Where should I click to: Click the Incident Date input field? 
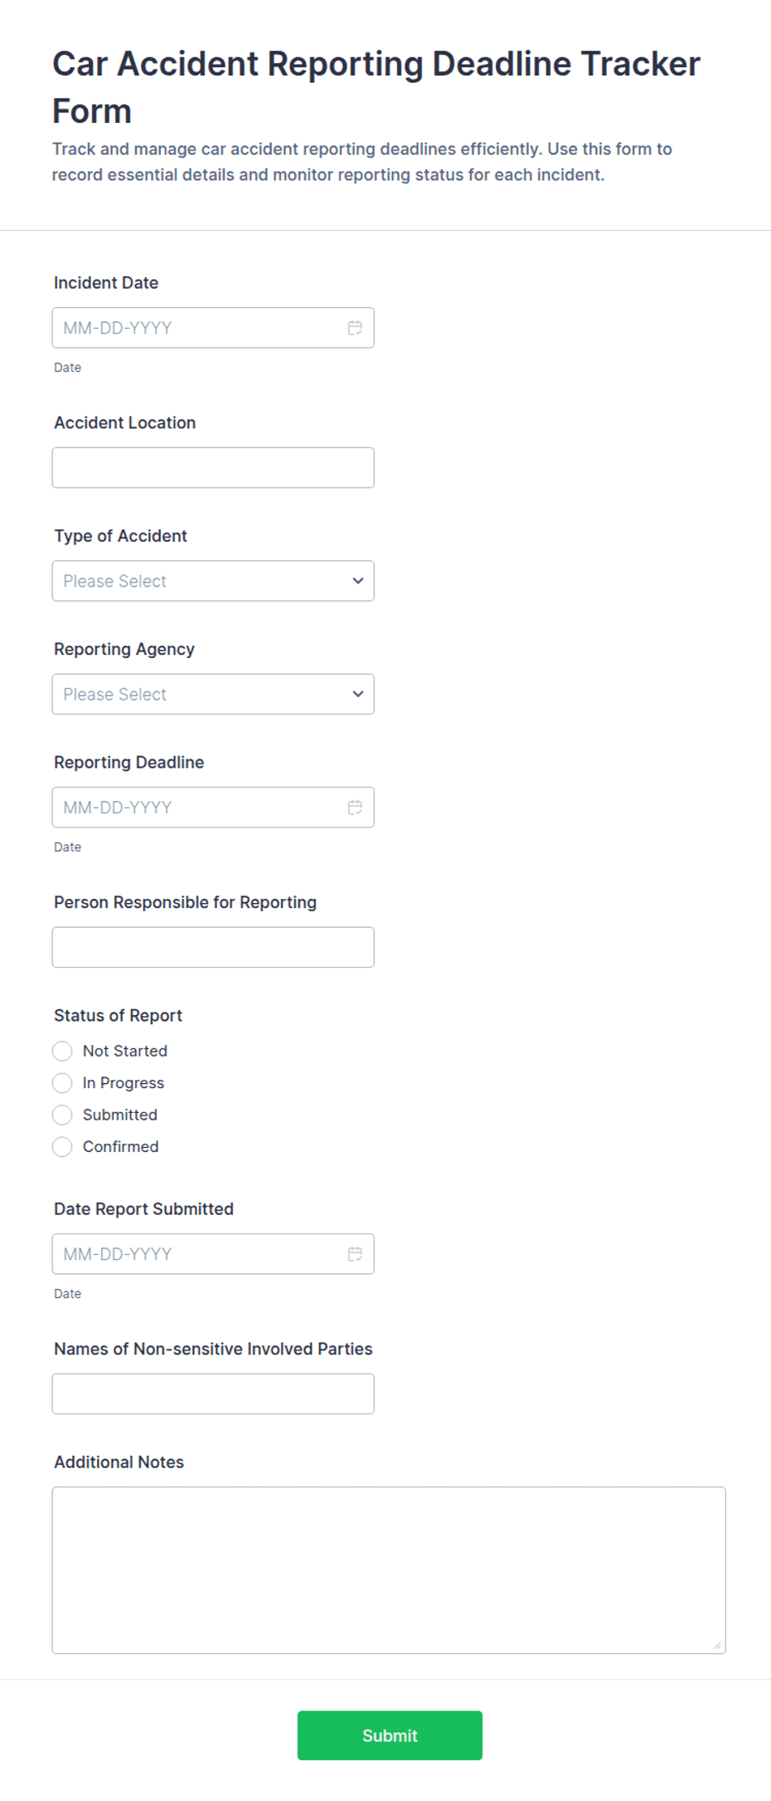point(213,328)
